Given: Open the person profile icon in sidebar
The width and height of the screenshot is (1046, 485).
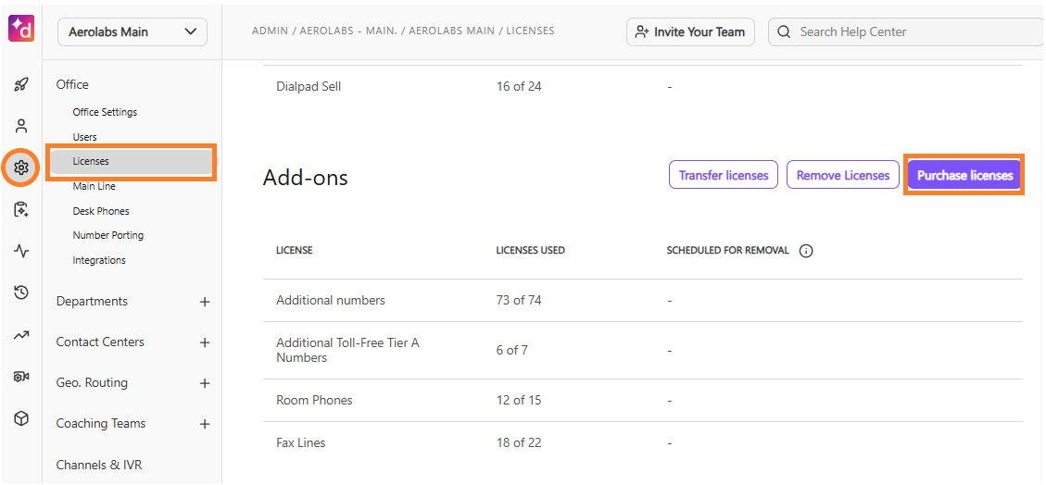Looking at the screenshot, I should point(21,126).
